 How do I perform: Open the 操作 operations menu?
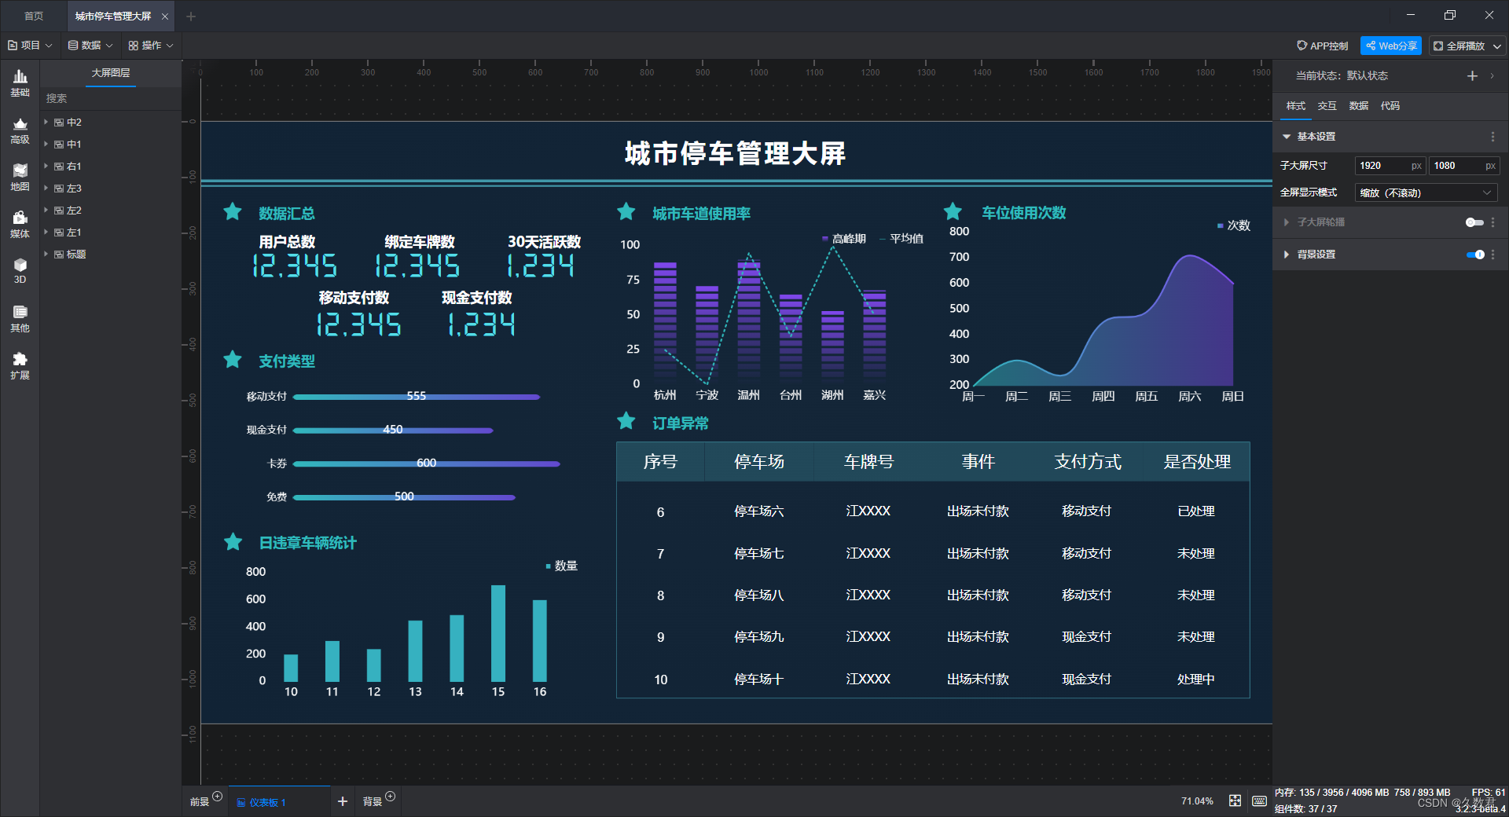[x=151, y=46]
